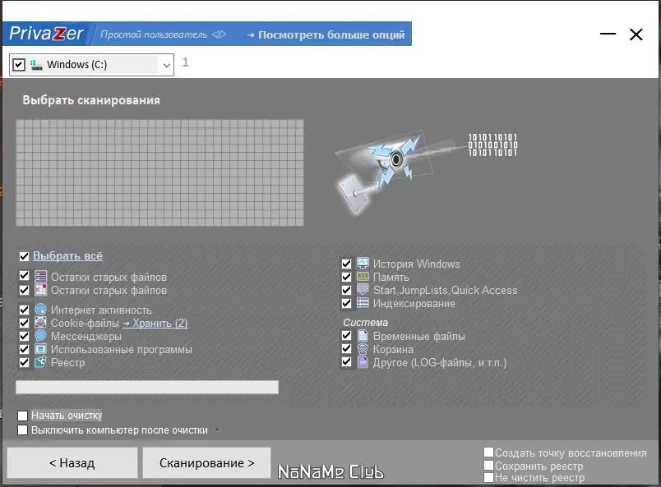Uncheck Start, JumpLists, Quick Access checkbox
The width and height of the screenshot is (661, 487).
pyautogui.click(x=346, y=290)
